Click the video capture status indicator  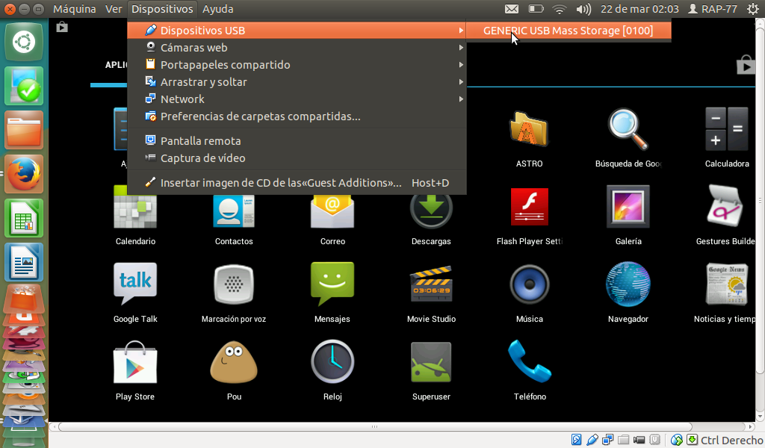pyautogui.click(x=639, y=440)
